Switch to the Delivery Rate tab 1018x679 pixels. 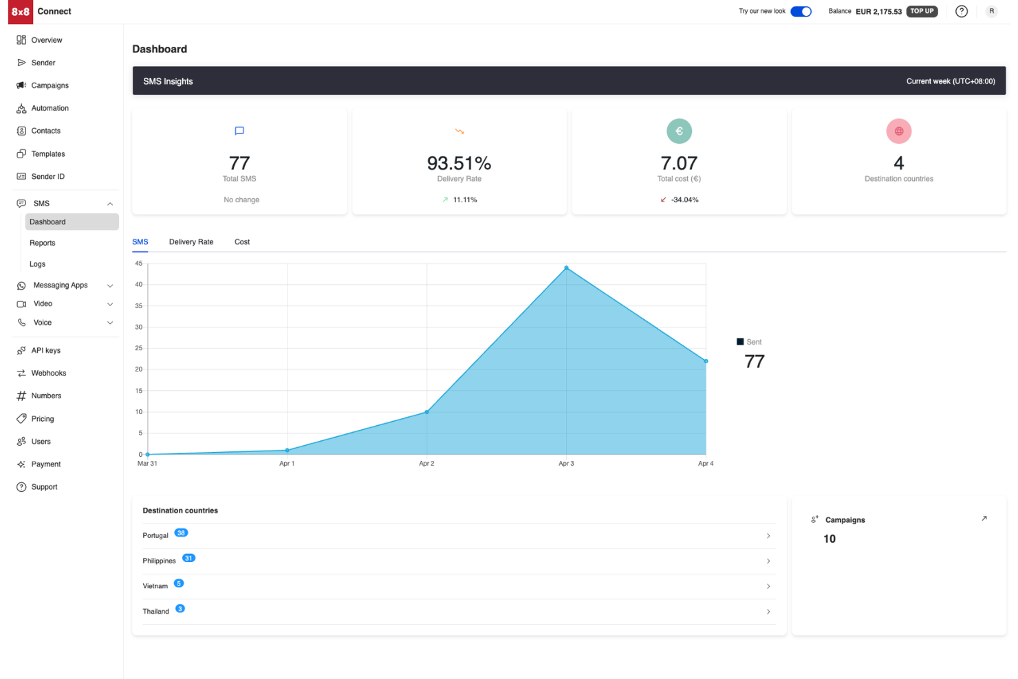pyautogui.click(x=191, y=241)
